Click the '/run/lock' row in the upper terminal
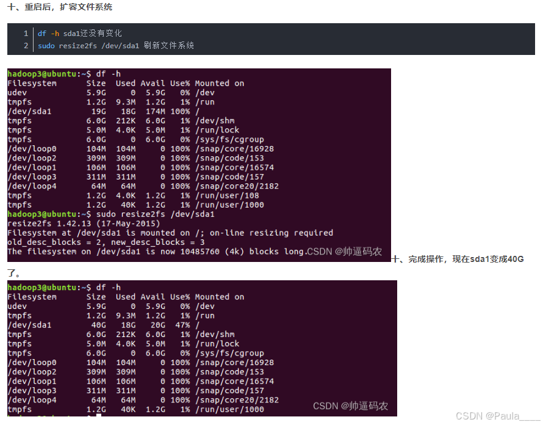The image size is (543, 425). click(x=123, y=130)
